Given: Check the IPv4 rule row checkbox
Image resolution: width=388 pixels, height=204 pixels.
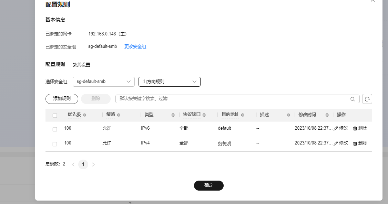Looking at the screenshot, I should pyautogui.click(x=55, y=144).
